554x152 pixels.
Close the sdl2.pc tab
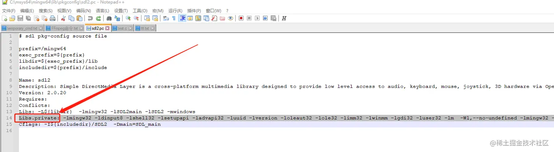(107, 28)
